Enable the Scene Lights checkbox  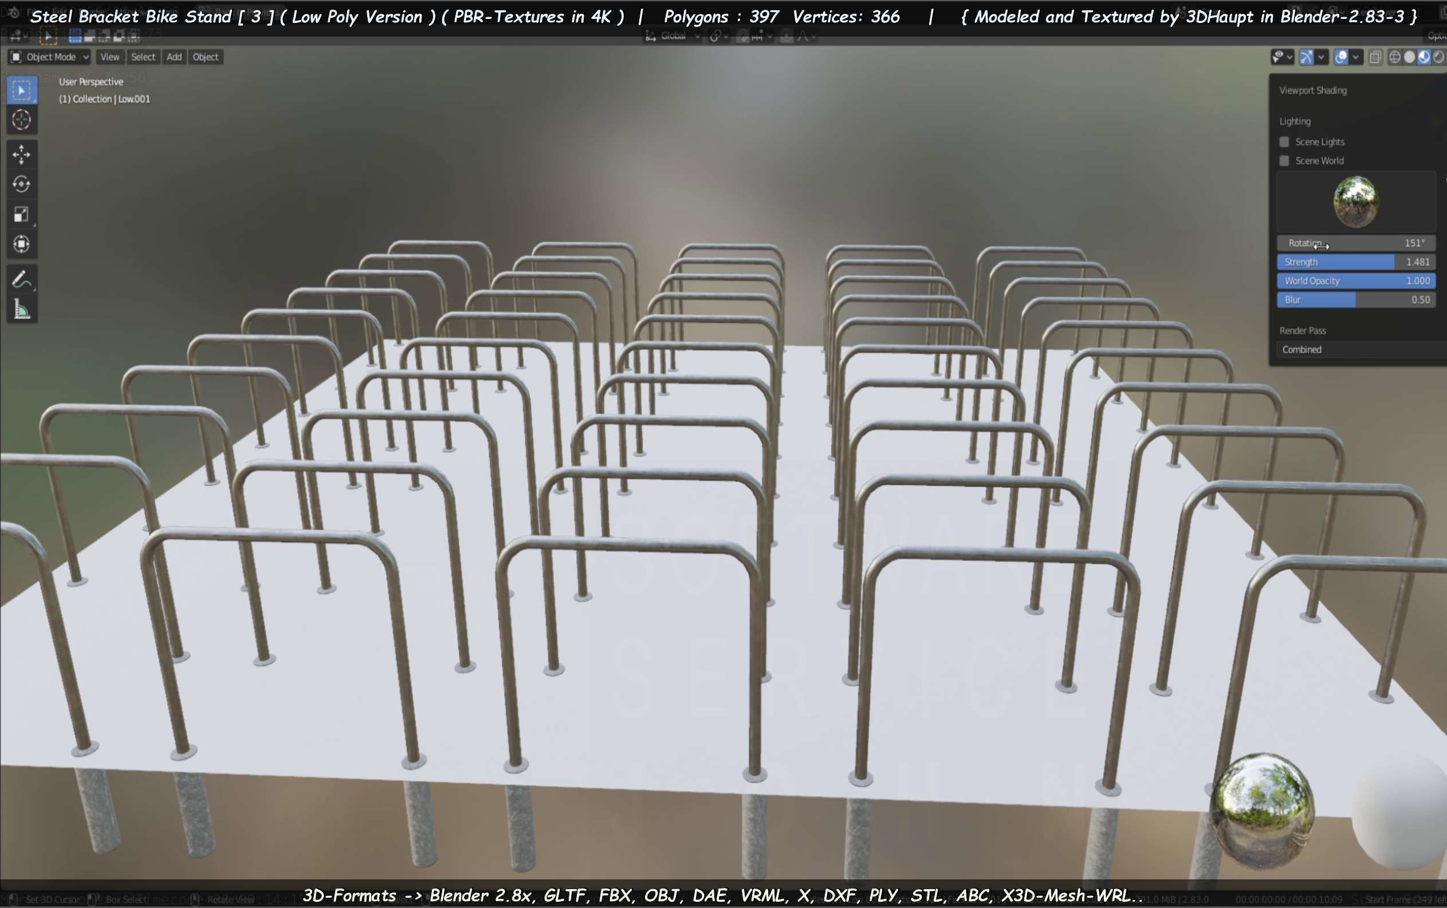pos(1284,142)
